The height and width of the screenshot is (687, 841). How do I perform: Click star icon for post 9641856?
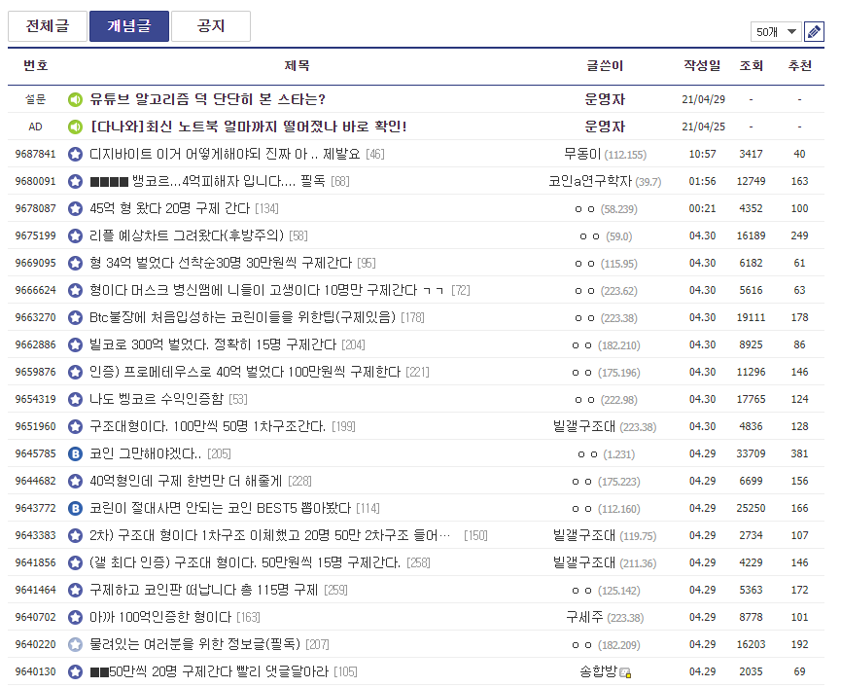pos(75,563)
